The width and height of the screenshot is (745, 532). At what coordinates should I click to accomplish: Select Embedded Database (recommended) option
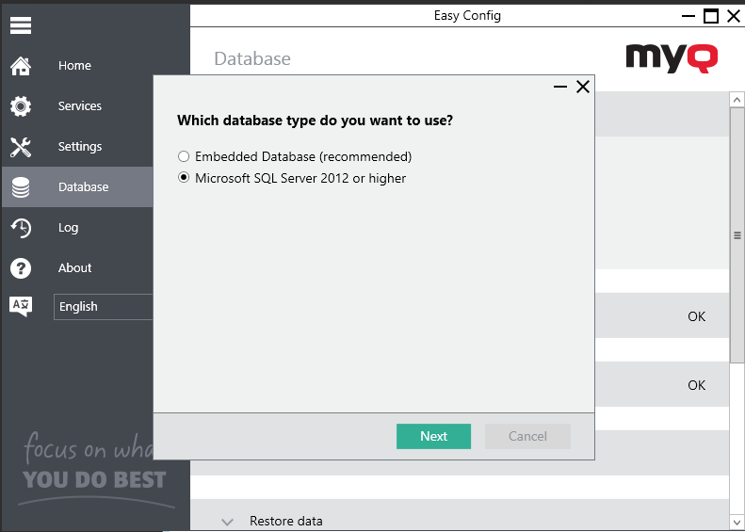click(185, 156)
